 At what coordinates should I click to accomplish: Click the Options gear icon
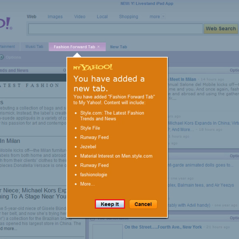coord(2,57)
